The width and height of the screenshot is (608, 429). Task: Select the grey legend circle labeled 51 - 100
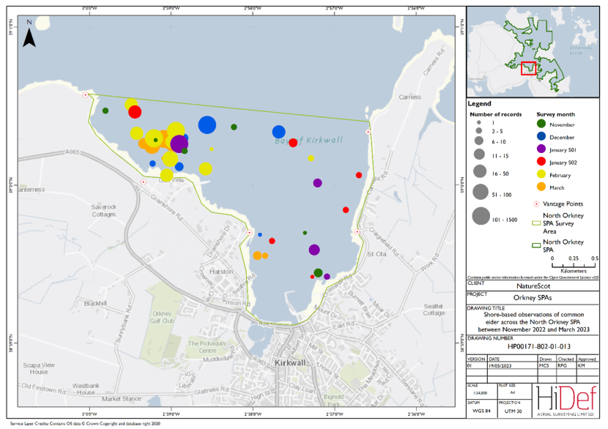pyautogui.click(x=481, y=192)
